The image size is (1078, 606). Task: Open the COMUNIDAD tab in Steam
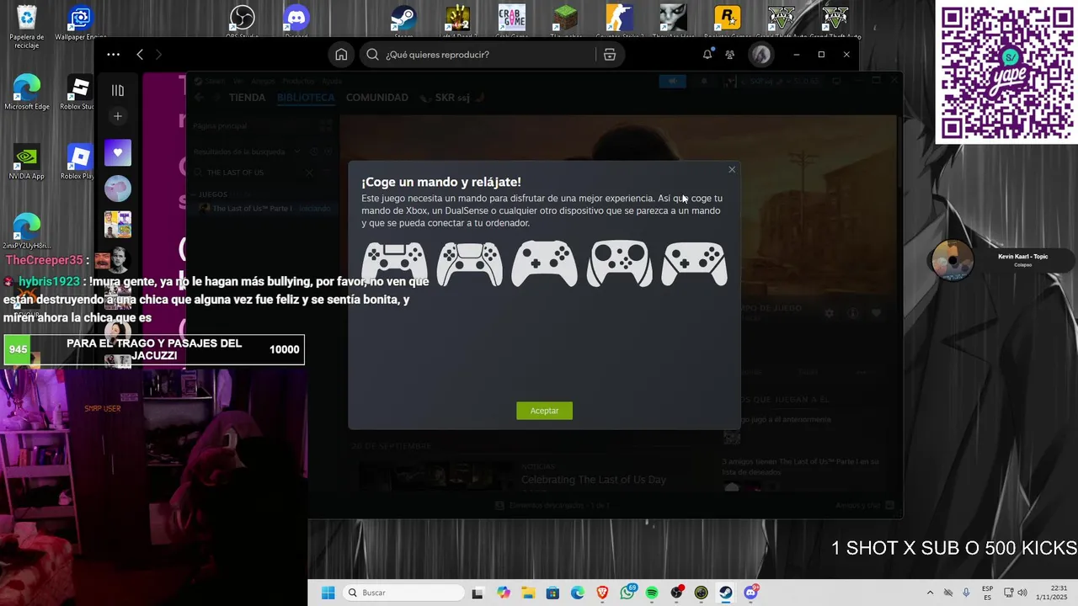pos(376,98)
